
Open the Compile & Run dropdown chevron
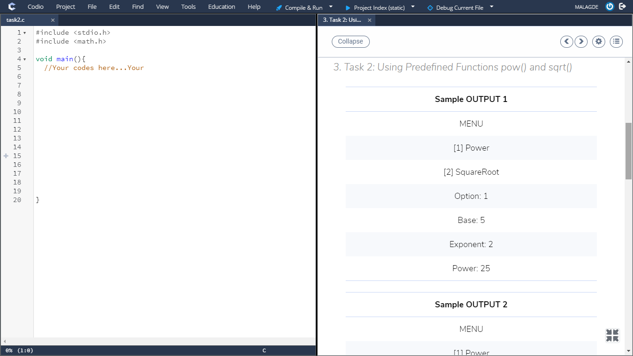[x=331, y=7]
